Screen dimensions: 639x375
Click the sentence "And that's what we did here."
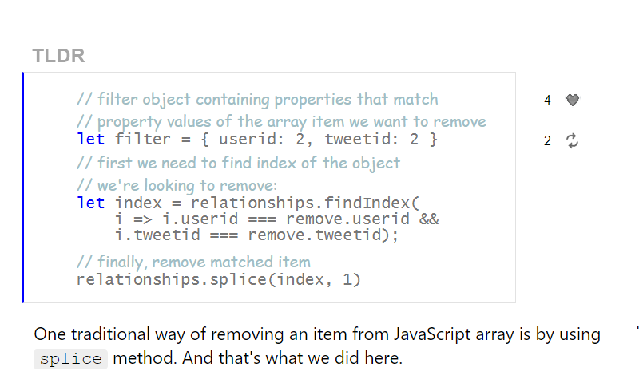coord(292,358)
